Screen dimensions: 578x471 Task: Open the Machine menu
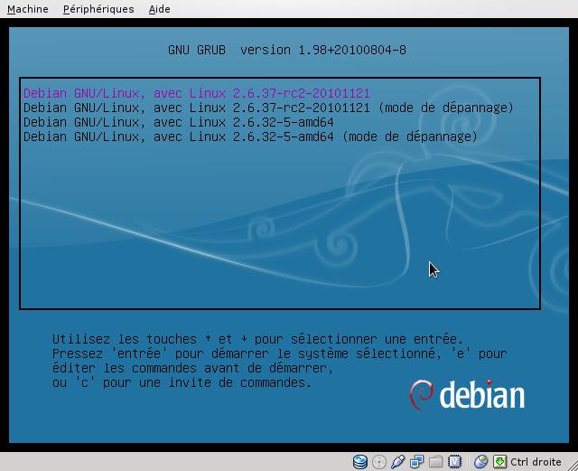(x=27, y=9)
